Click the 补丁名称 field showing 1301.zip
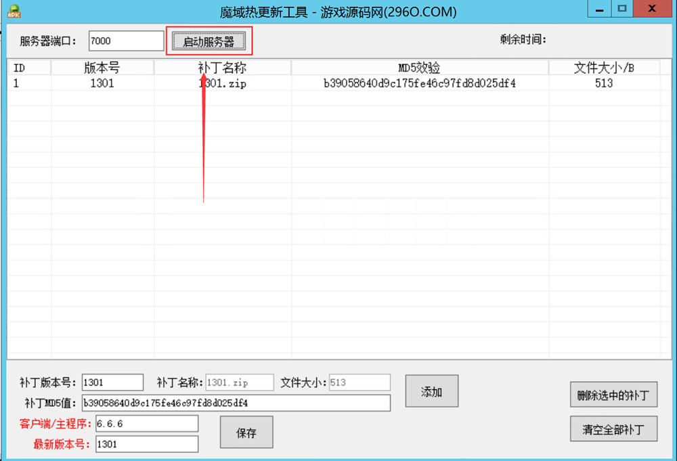The width and height of the screenshot is (677, 461). pos(240,382)
